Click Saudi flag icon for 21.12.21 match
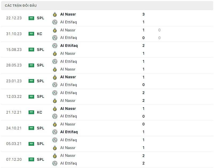 [31, 113]
